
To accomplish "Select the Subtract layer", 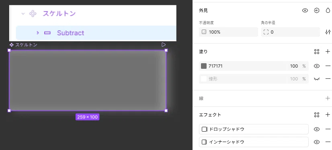I will [96, 33].
